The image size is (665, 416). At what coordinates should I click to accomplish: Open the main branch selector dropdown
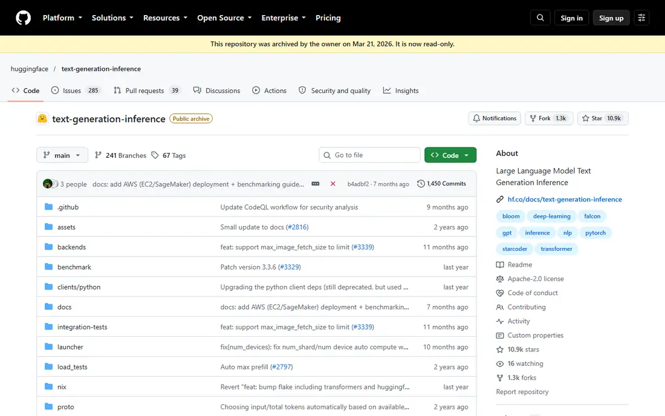[62, 155]
